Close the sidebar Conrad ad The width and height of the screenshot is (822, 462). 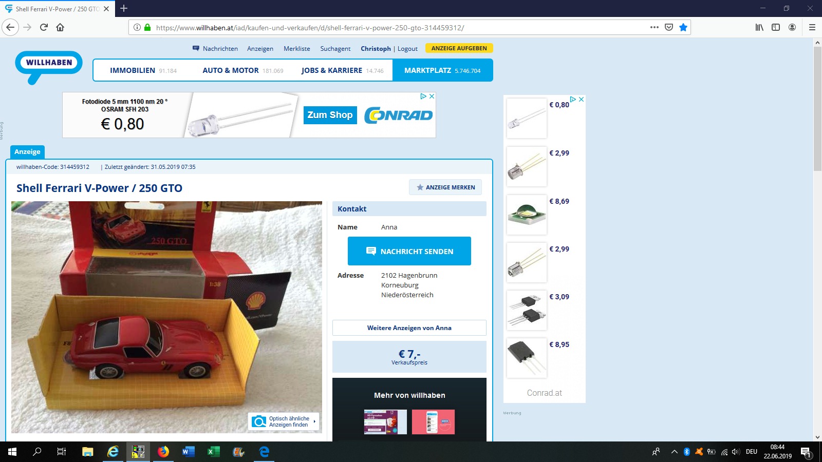pyautogui.click(x=581, y=100)
